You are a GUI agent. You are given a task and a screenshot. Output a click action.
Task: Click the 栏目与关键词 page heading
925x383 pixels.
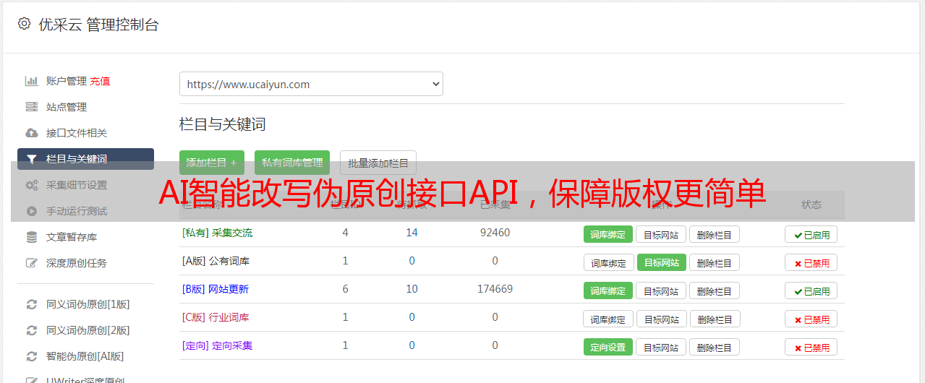pos(222,124)
